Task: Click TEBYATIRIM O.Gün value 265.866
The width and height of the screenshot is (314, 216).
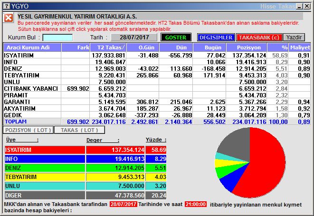Action: pos(147,75)
